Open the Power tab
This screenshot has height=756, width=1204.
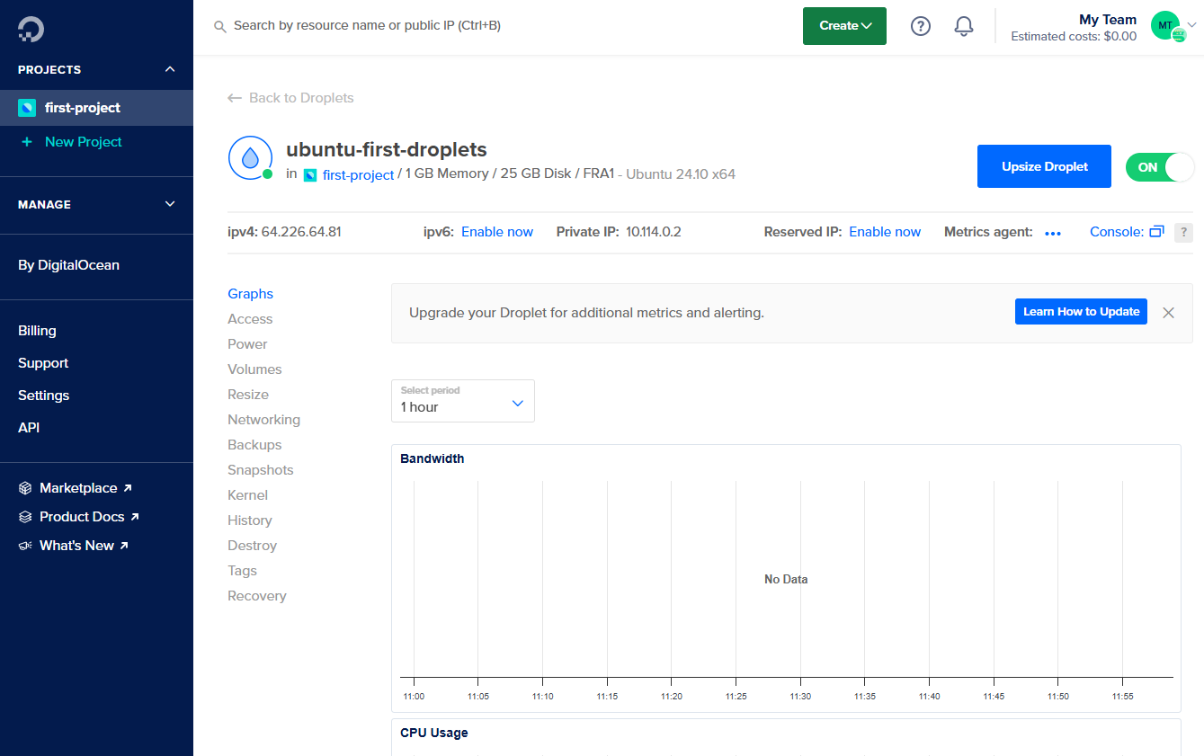(247, 344)
